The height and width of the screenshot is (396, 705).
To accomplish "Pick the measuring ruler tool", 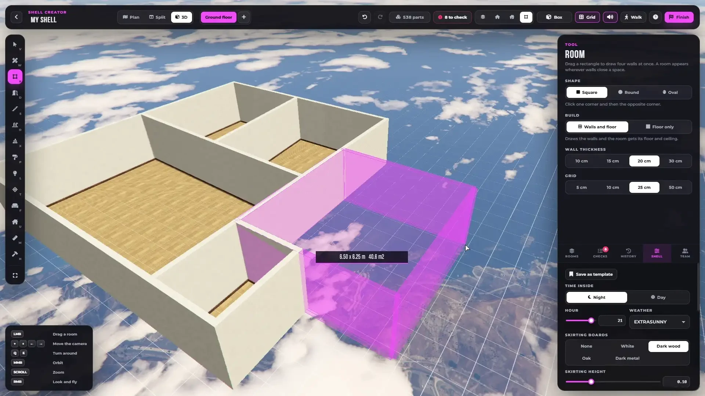I will point(15,238).
